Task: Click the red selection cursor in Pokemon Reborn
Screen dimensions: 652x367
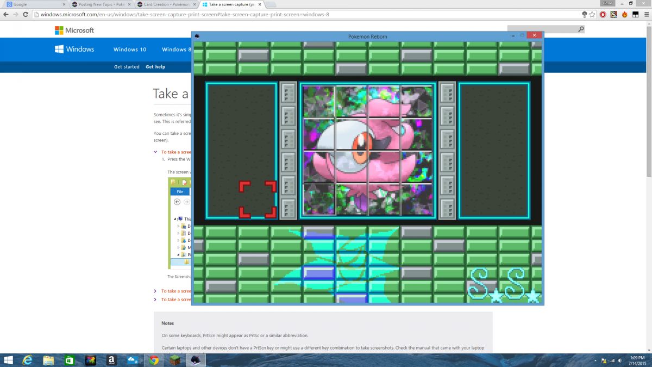Action: (x=258, y=200)
